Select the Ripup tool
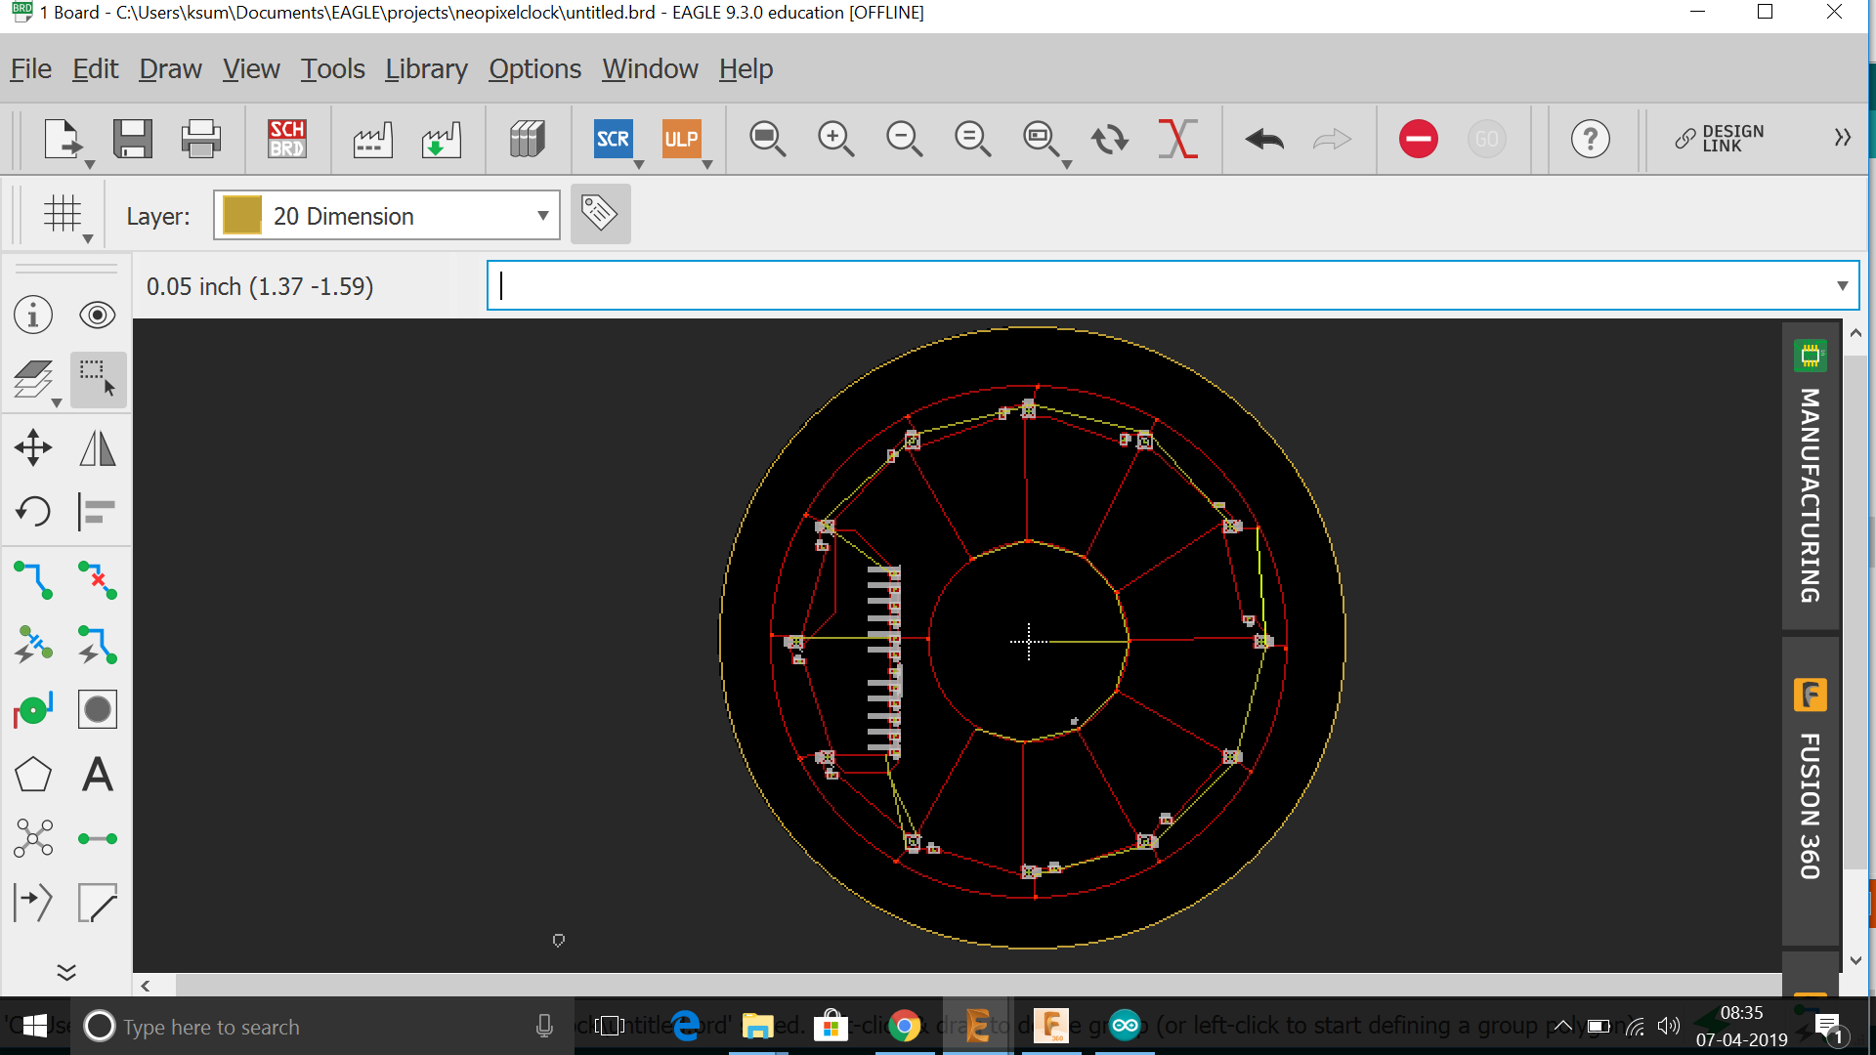 pyautogui.click(x=97, y=579)
